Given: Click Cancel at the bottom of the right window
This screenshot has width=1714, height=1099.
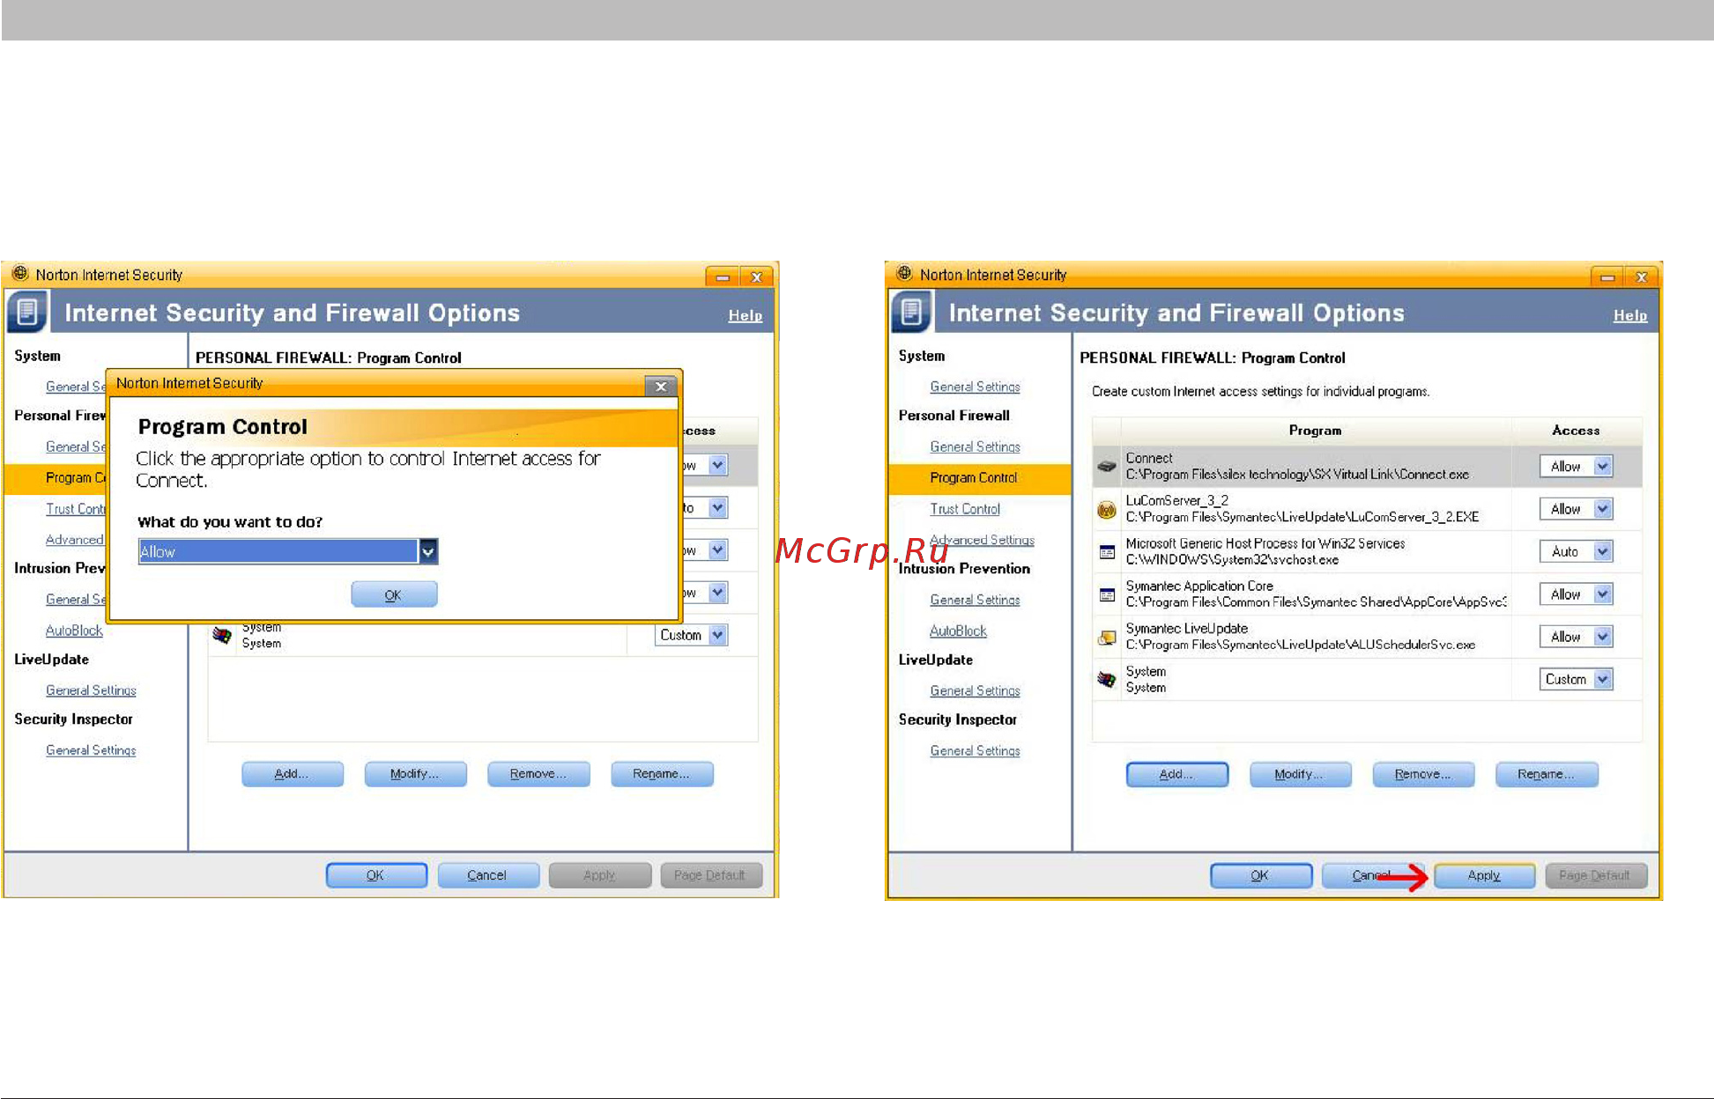Looking at the screenshot, I should click(1372, 875).
